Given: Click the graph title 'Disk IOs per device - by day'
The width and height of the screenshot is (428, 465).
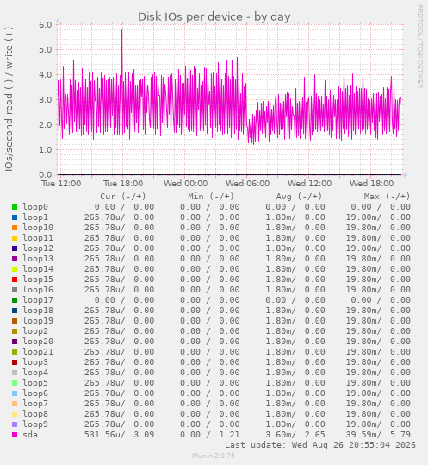Looking at the screenshot, I should (x=214, y=17).
